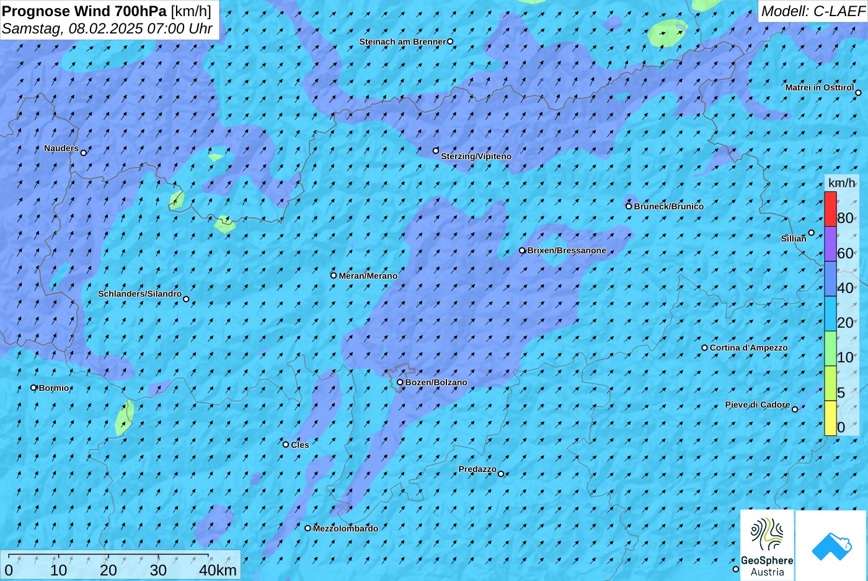Click the red swatch above the 80 km/h mark

830,209
